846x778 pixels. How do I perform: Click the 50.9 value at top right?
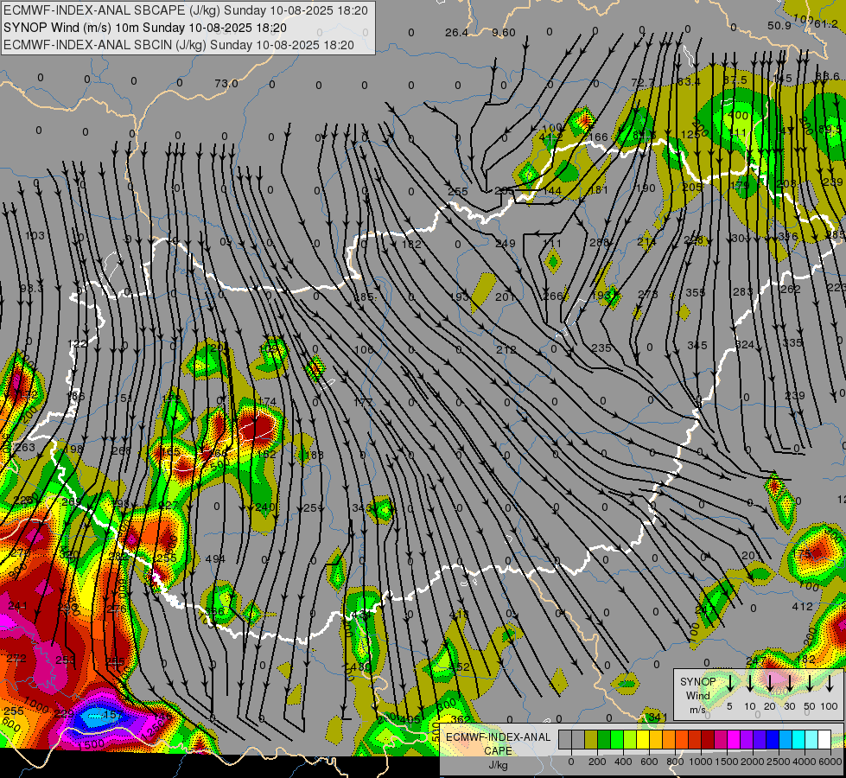[x=779, y=26]
